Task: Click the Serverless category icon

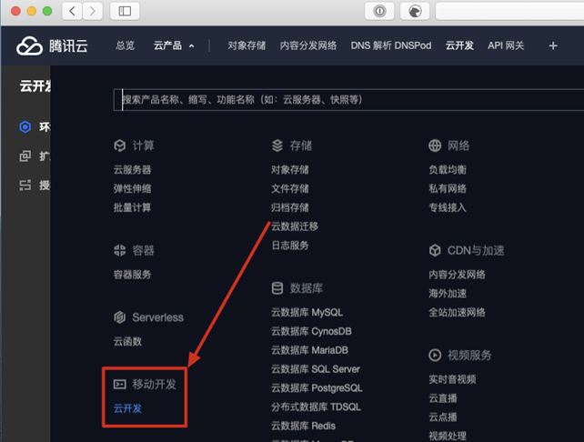Action: (x=119, y=317)
